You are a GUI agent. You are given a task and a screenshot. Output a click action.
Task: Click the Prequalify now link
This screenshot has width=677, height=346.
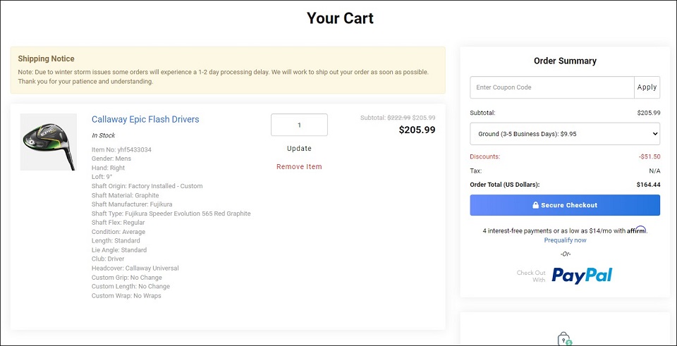pyautogui.click(x=565, y=240)
